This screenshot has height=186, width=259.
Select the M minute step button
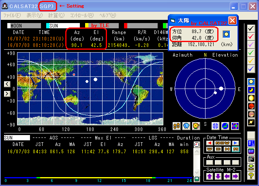[x=235, y=149]
